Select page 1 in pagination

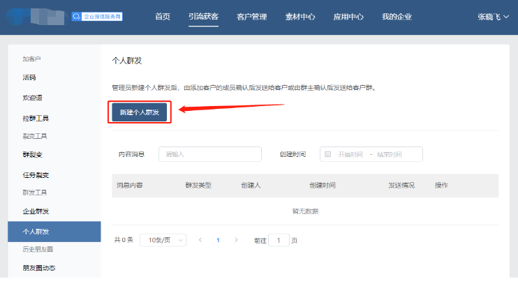point(218,240)
